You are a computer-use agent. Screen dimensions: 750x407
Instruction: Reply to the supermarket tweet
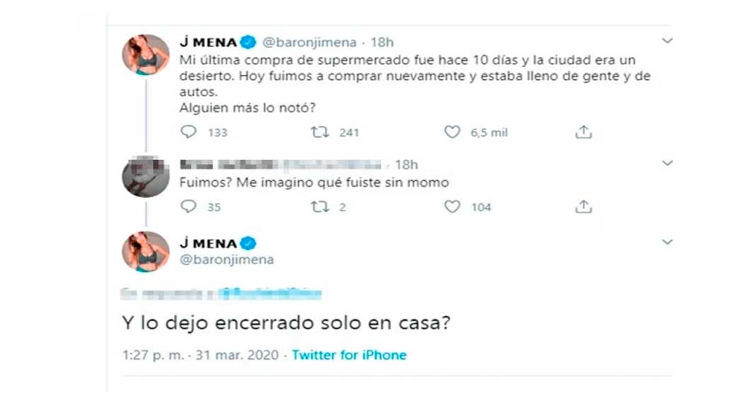188,132
